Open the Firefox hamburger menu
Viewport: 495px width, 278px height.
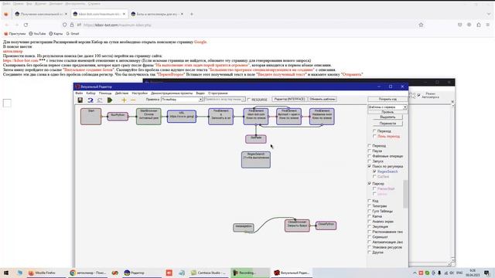click(488, 25)
